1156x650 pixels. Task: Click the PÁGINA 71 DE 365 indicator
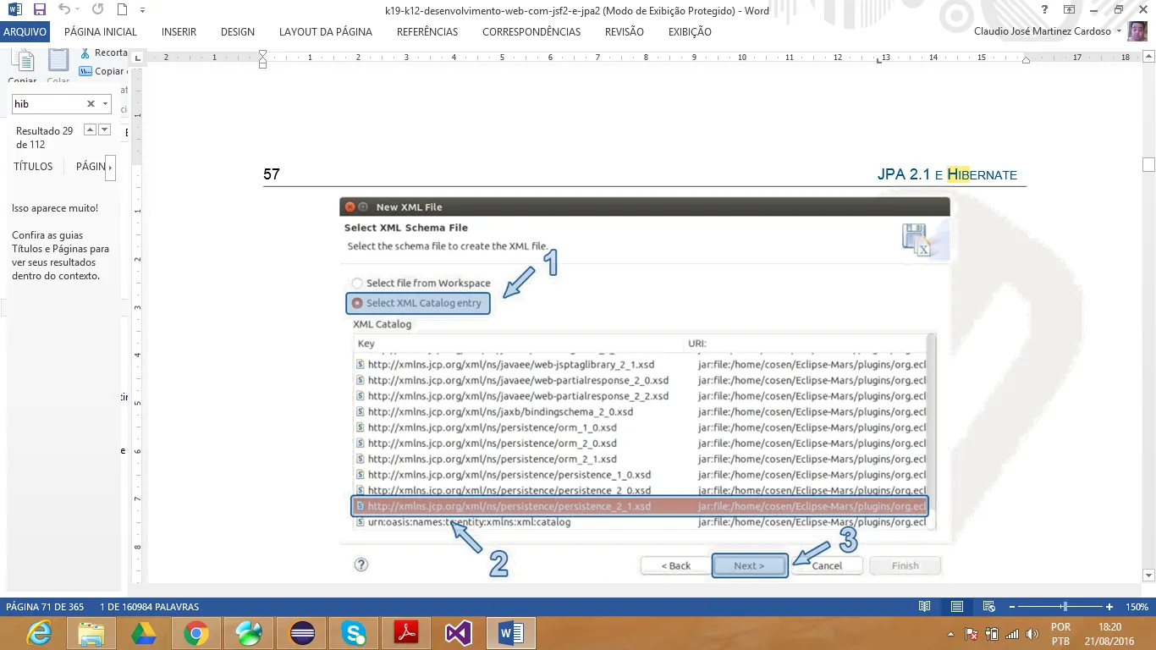tap(46, 607)
